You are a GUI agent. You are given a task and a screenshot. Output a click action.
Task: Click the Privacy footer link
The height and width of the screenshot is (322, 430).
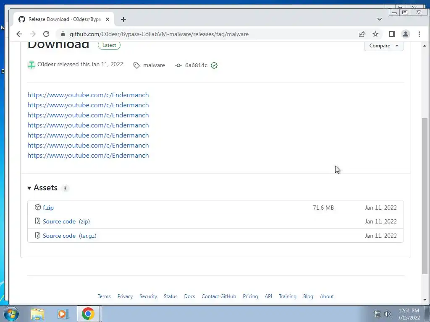coord(125,296)
